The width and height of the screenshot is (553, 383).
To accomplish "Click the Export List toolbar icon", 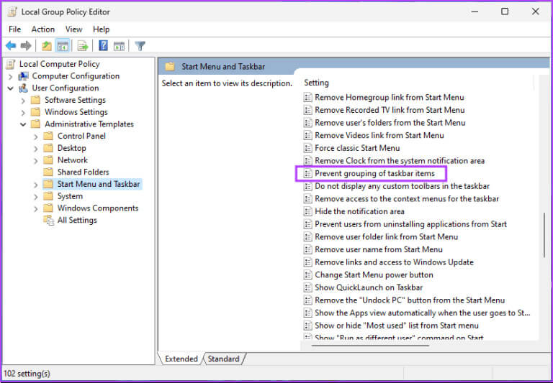I will point(83,46).
